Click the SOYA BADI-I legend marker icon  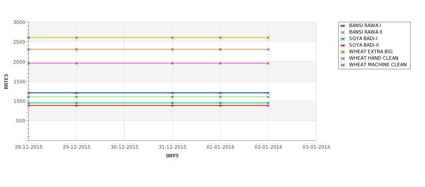[343, 39]
